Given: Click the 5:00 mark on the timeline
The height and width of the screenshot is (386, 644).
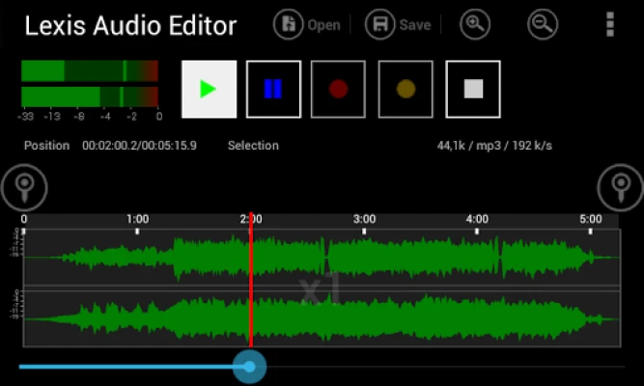Looking at the screenshot, I should pyautogui.click(x=590, y=220).
